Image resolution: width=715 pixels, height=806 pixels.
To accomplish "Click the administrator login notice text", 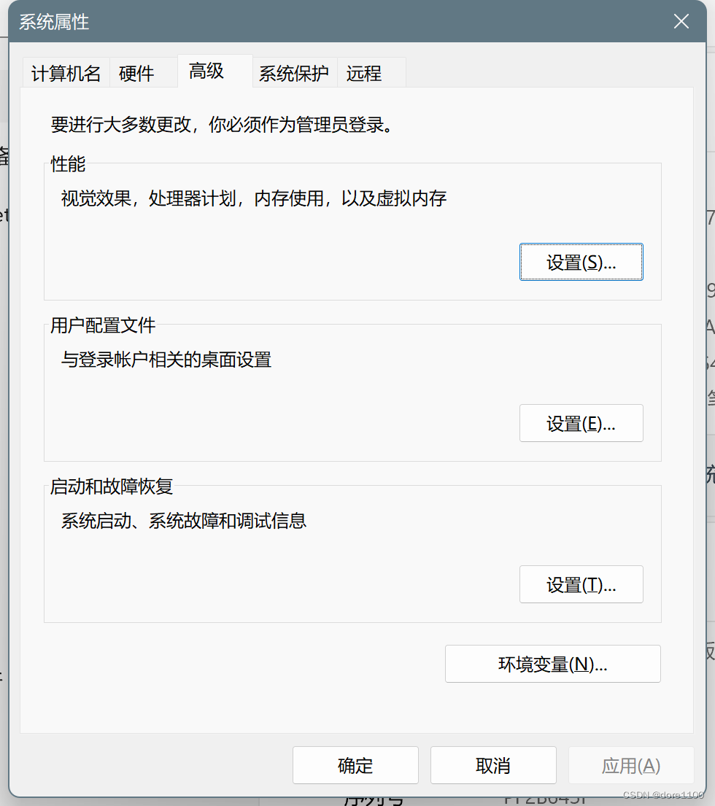I will (x=222, y=125).
